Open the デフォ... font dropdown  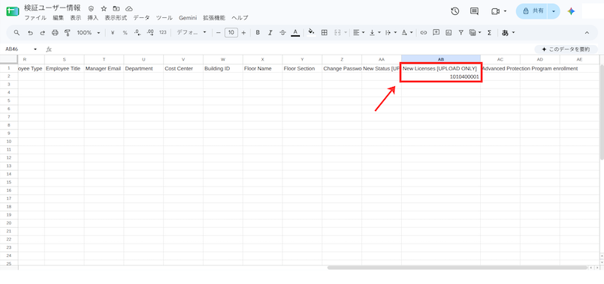pyautogui.click(x=192, y=33)
